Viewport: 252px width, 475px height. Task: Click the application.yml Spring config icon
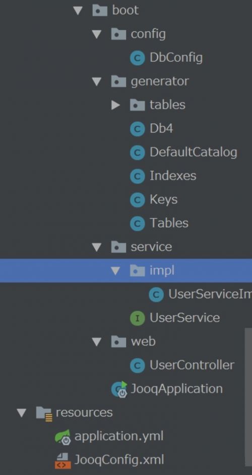(x=63, y=437)
